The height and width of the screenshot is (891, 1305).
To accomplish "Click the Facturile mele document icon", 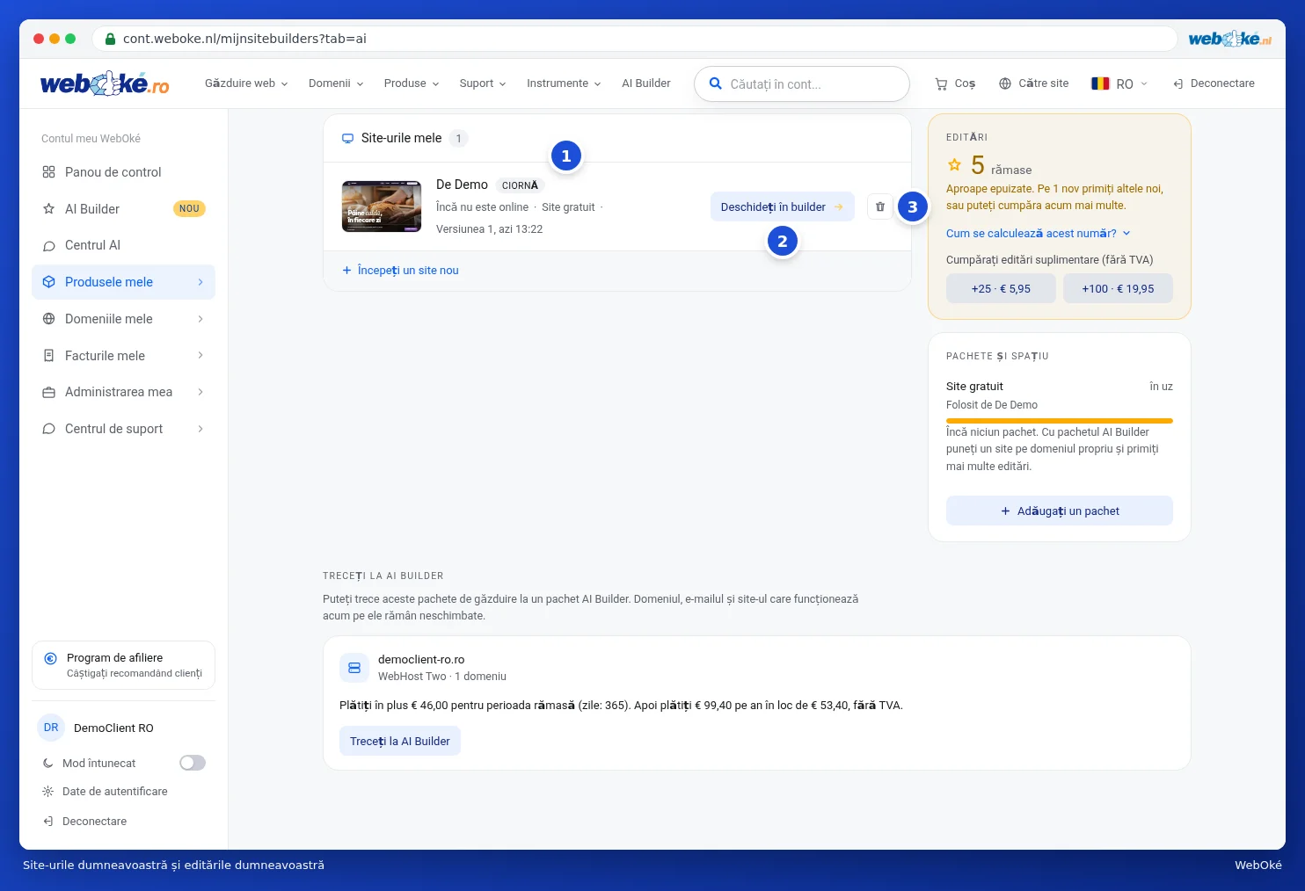I will 49,356.
